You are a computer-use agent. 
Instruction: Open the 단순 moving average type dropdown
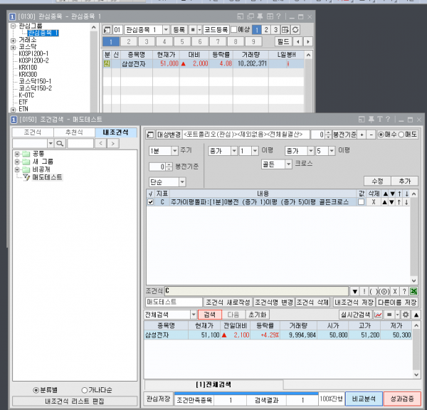coord(182,182)
